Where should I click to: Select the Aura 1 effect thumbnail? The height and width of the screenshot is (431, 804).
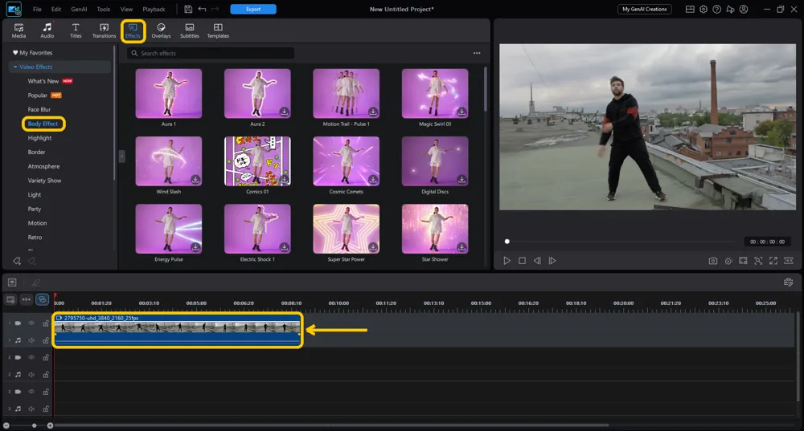coord(169,93)
